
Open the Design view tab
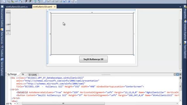pyautogui.click(x=12, y=74)
